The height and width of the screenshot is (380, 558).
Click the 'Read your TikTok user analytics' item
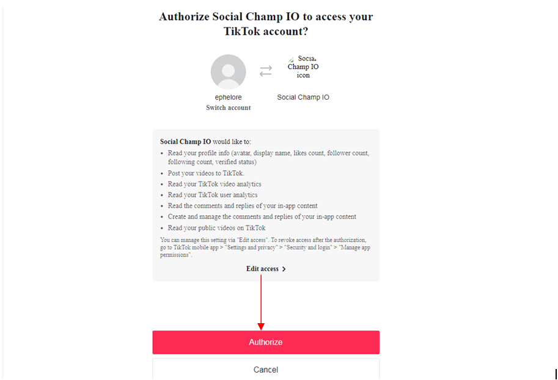[x=213, y=195]
